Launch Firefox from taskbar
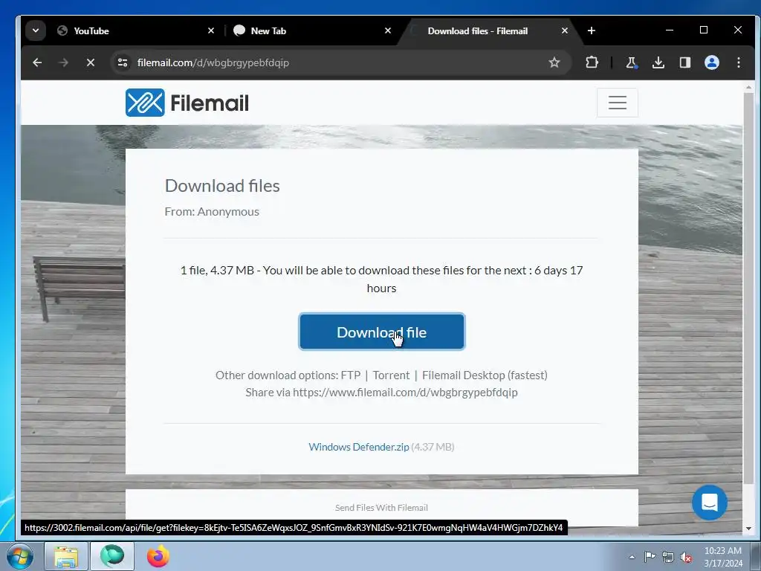This screenshot has height=571, width=761. click(x=158, y=556)
